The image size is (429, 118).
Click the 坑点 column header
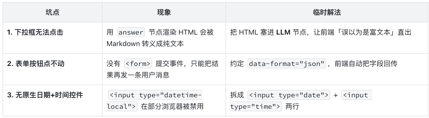pos(52,12)
